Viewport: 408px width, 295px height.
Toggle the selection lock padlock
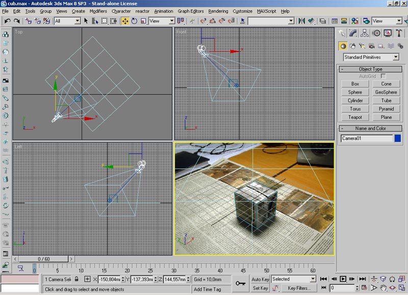pos(76,279)
